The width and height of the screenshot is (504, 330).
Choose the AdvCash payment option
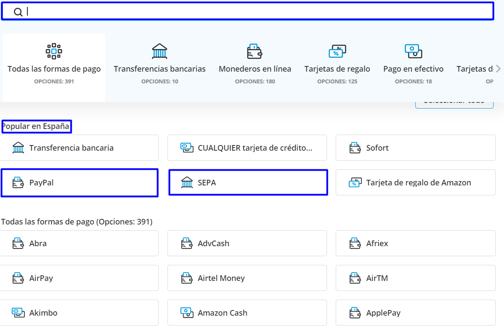pyautogui.click(x=247, y=243)
